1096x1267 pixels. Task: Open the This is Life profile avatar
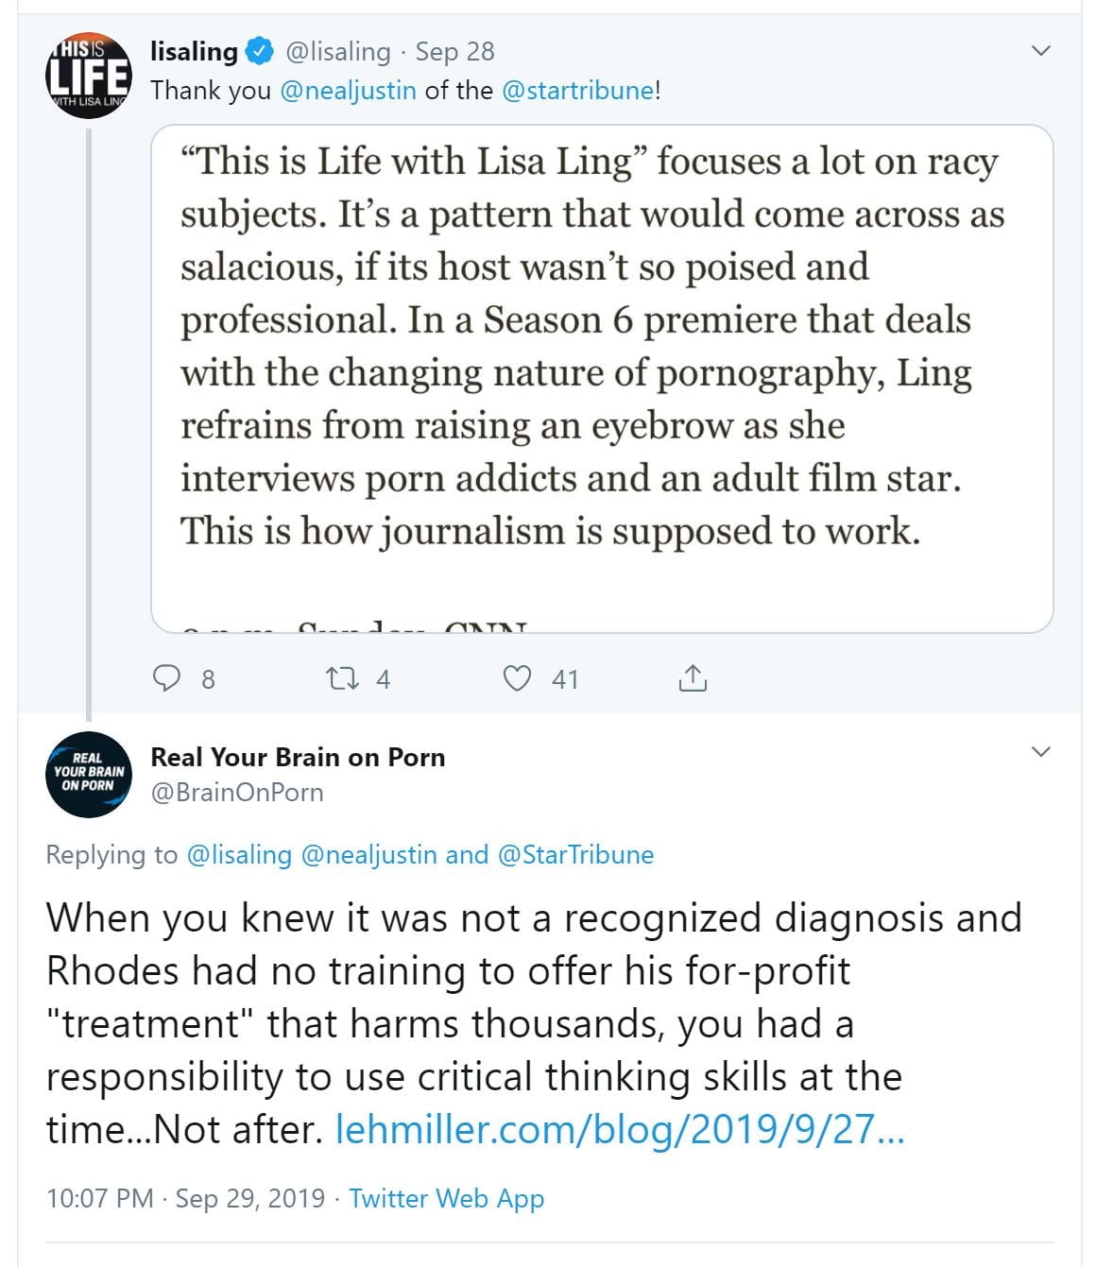click(x=88, y=76)
